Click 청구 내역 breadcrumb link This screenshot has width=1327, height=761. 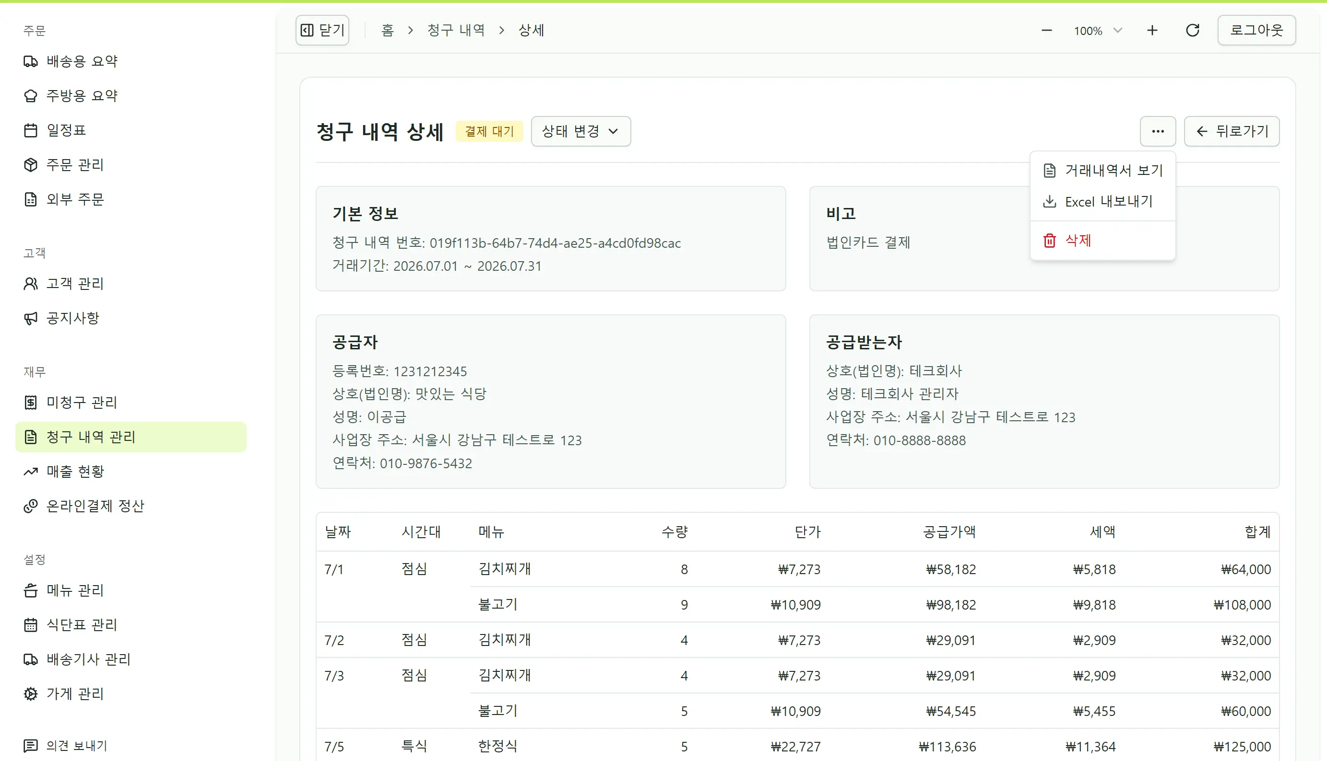(456, 30)
